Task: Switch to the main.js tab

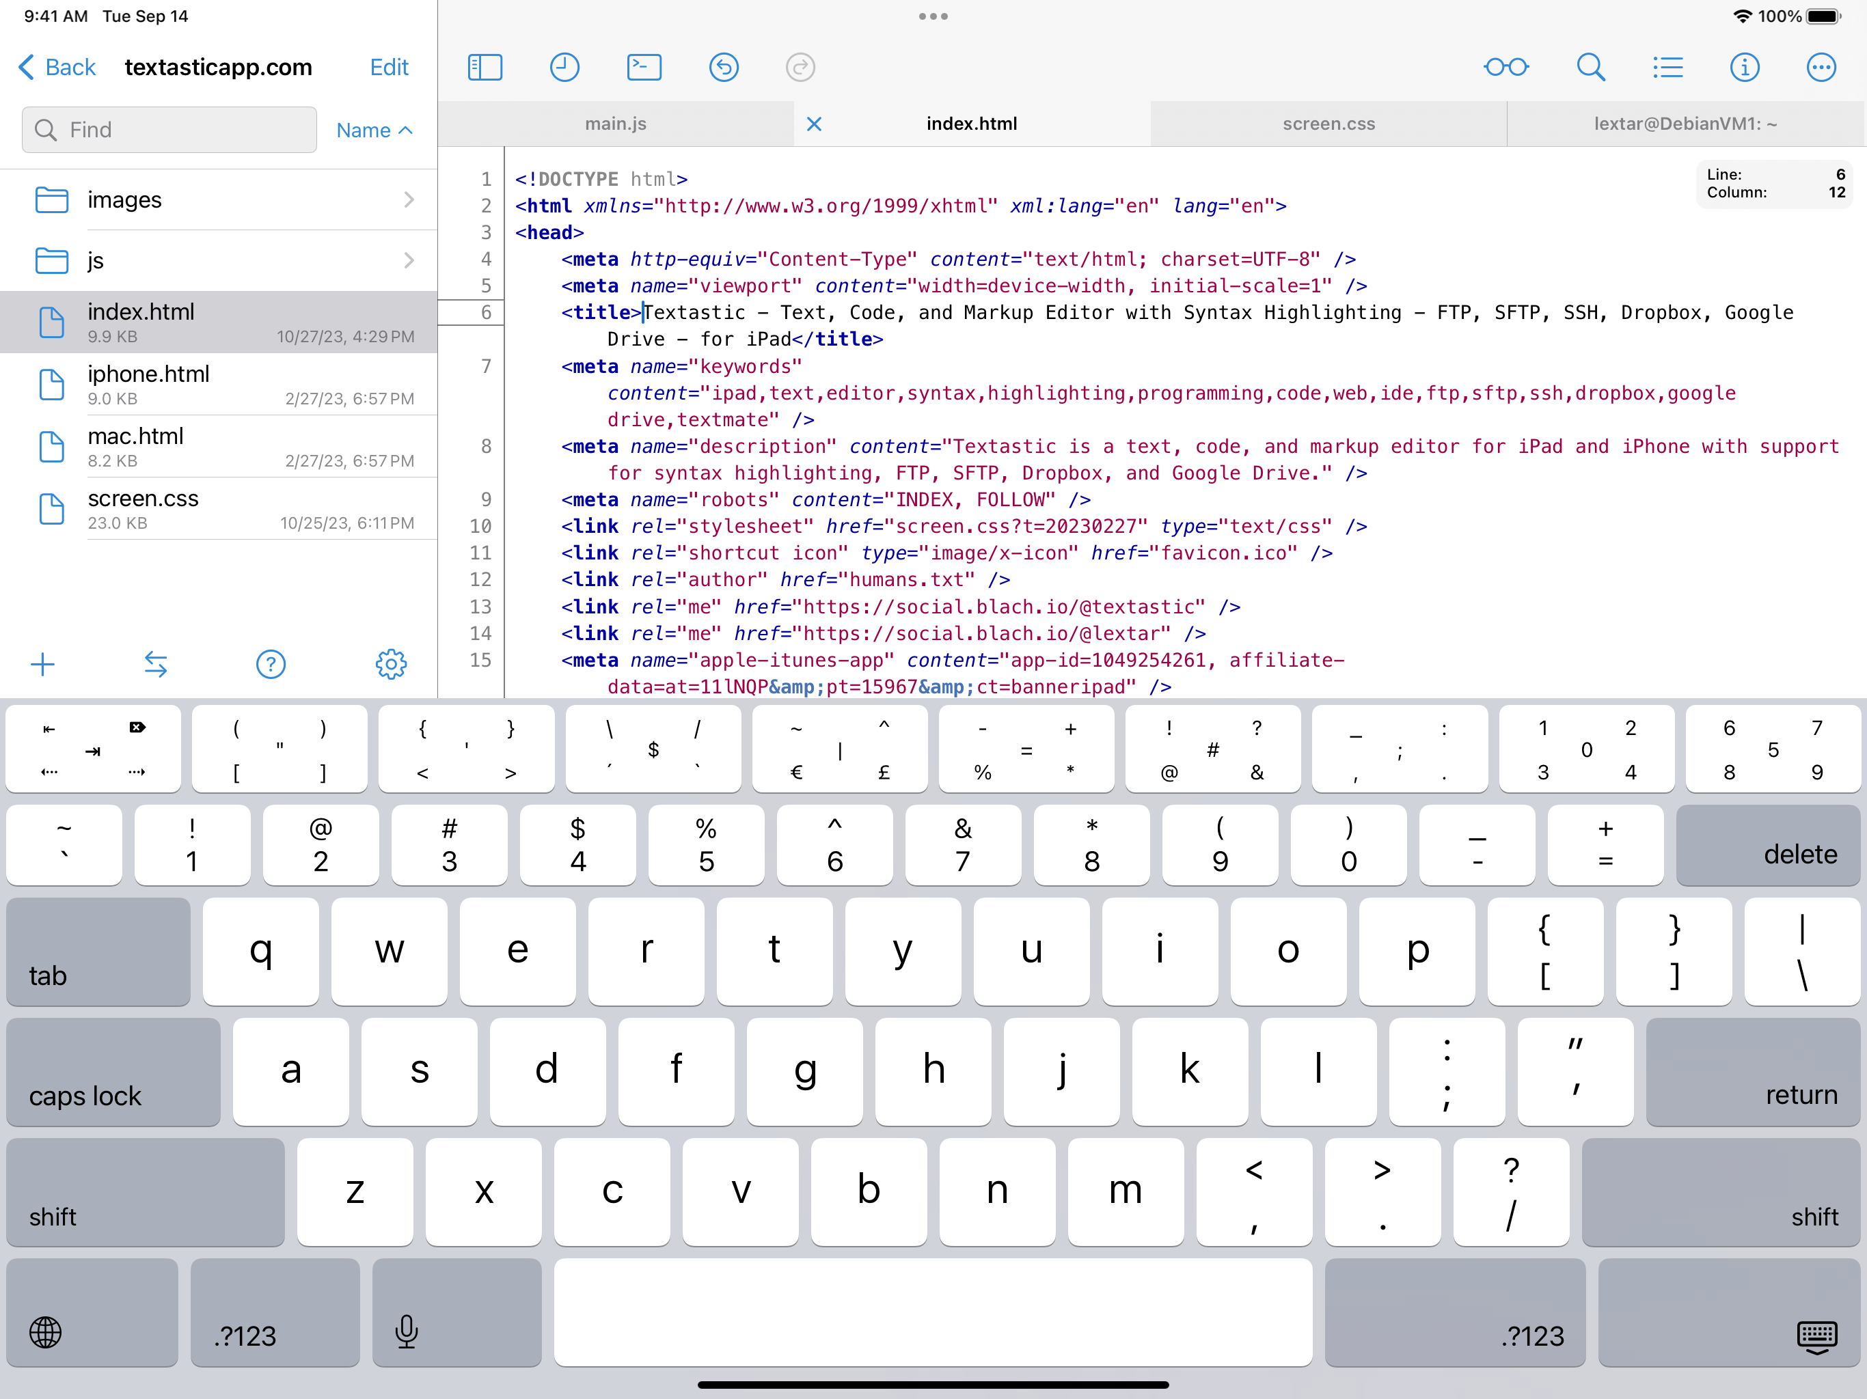Action: coord(615,123)
